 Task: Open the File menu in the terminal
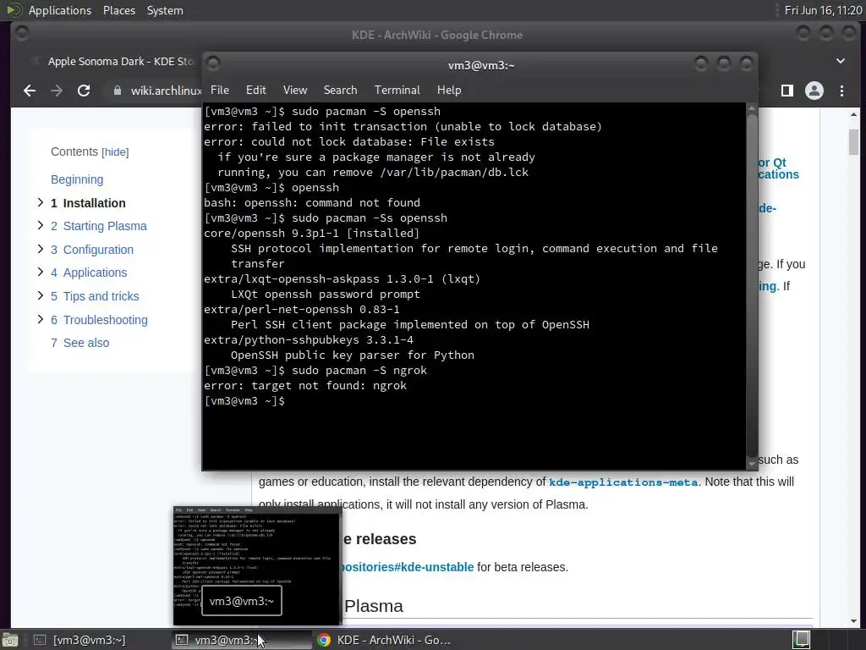(x=219, y=90)
